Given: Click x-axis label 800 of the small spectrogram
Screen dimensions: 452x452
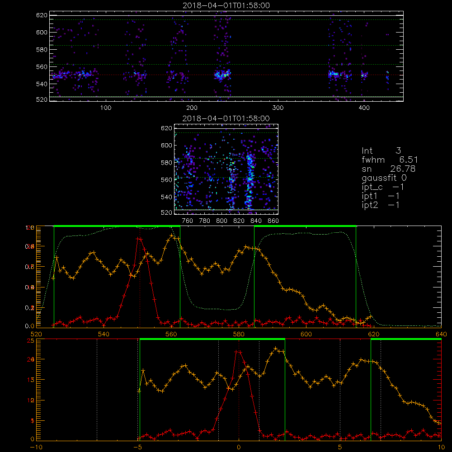Looking at the screenshot, I should 221,221.
